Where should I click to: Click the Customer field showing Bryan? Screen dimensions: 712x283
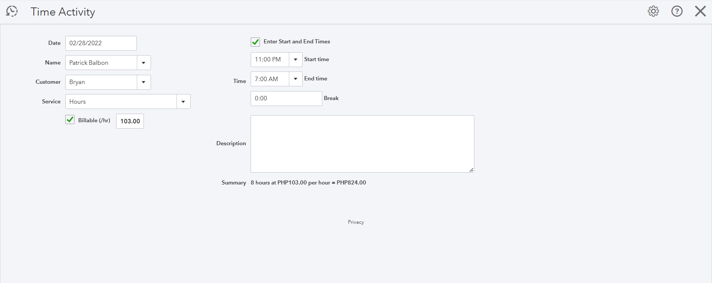(x=101, y=82)
